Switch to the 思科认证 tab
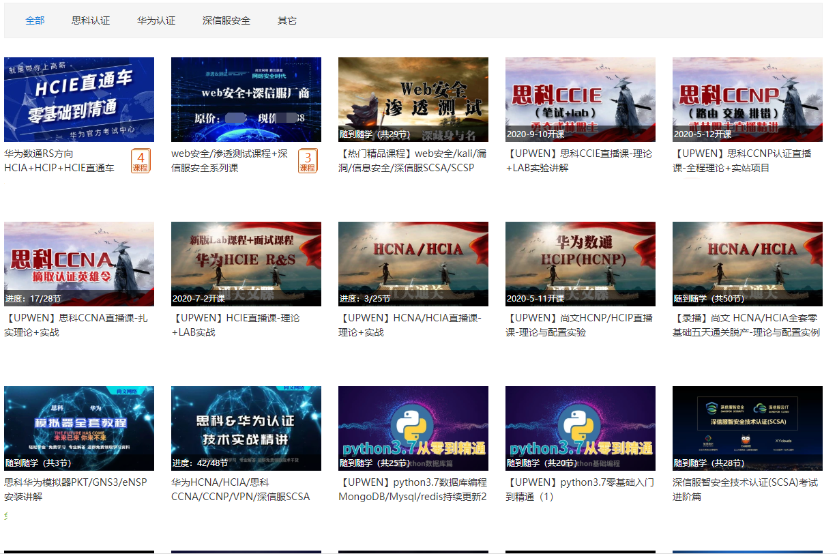The width and height of the screenshot is (837, 554). (x=91, y=21)
